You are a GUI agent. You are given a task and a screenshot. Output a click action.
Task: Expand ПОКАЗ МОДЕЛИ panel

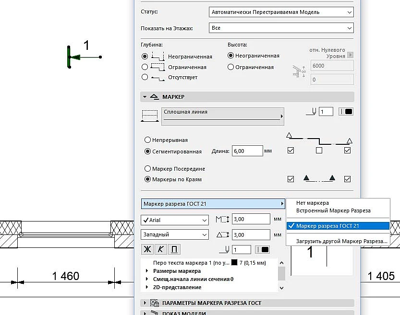point(145,313)
